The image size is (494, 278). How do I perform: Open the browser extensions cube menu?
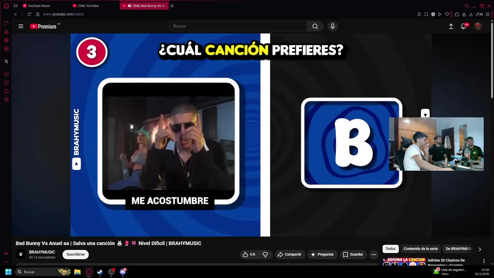pyautogui.click(x=457, y=14)
